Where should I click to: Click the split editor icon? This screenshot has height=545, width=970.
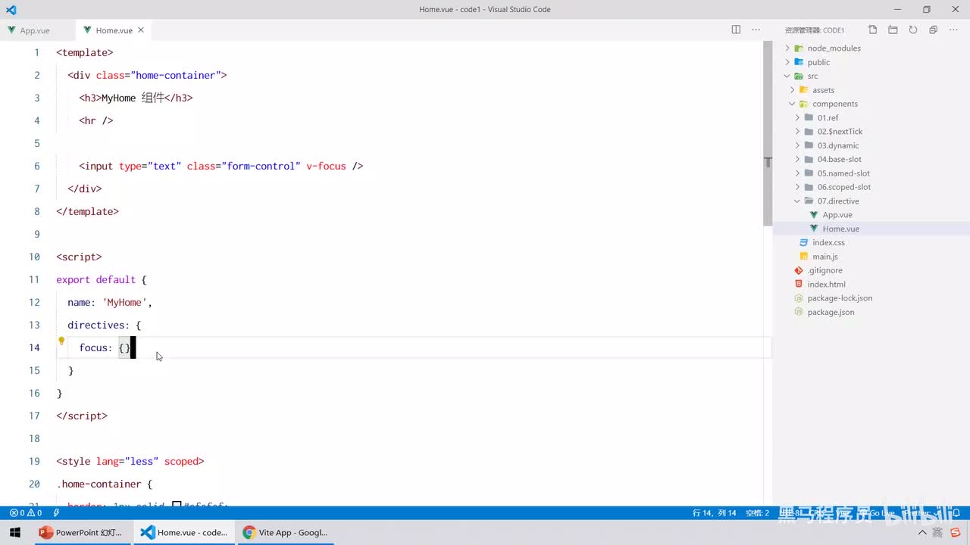click(736, 30)
